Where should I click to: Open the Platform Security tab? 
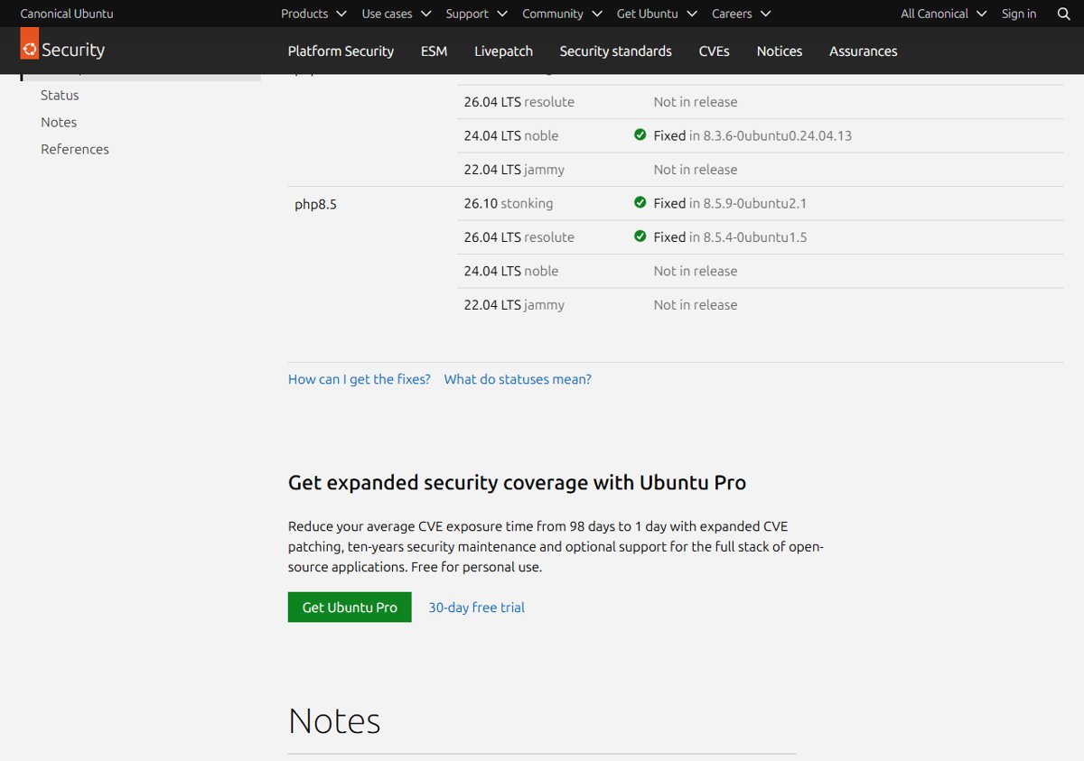coord(341,51)
